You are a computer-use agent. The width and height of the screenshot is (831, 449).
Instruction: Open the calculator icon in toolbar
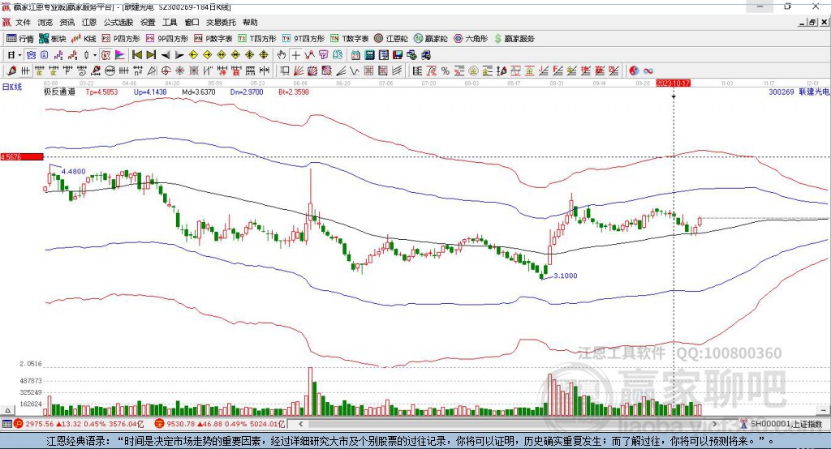pyautogui.click(x=370, y=55)
